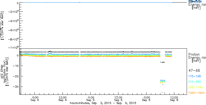This screenshot has width=206, height=105.
Task: Click the ACE EPAM vertical axis title
Action: point(2,71)
